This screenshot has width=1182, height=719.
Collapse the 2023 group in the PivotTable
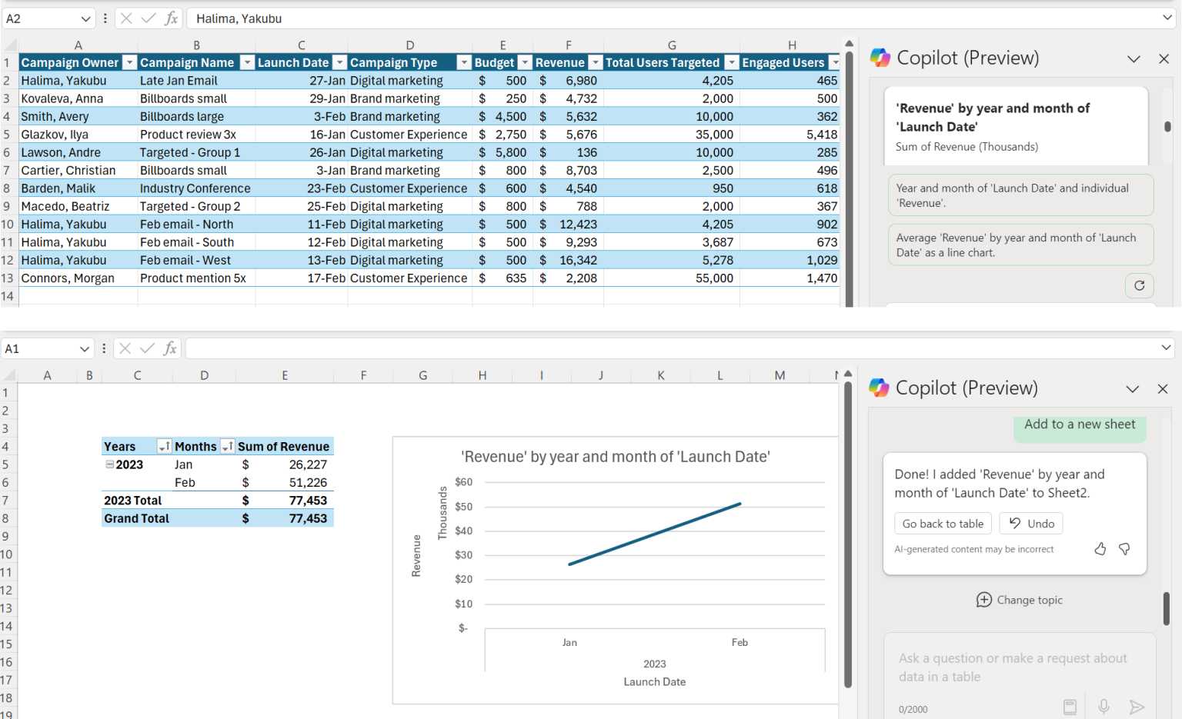click(x=109, y=464)
